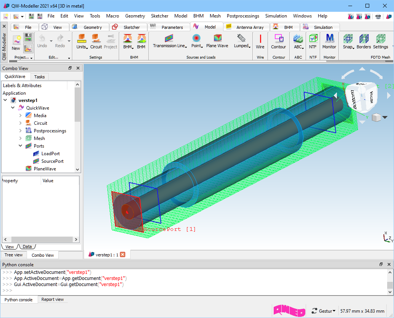This screenshot has height=318, width=394.
Task: Click the Project group expand arrow
Action: [x=32, y=58]
